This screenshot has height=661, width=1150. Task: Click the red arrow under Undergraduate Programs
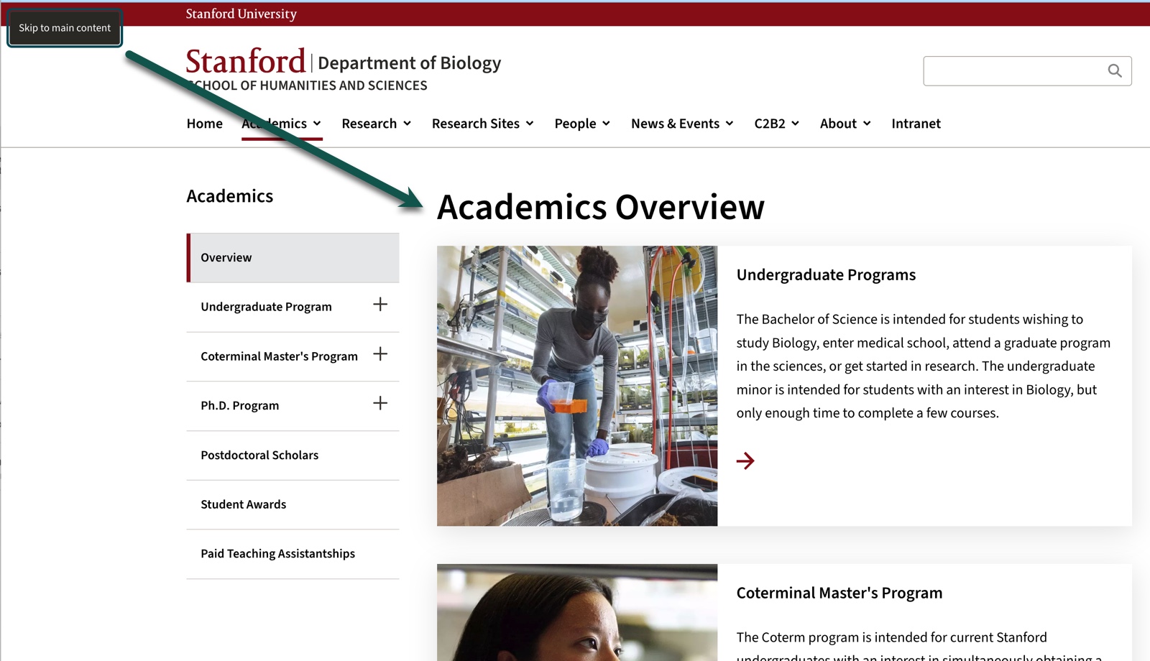click(745, 461)
